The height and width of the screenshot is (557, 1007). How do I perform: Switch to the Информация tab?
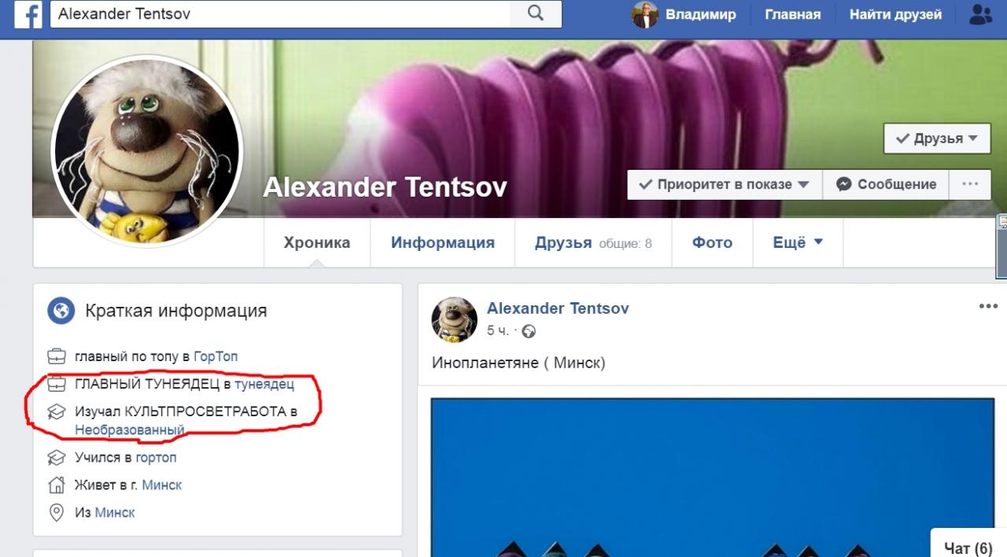[443, 243]
